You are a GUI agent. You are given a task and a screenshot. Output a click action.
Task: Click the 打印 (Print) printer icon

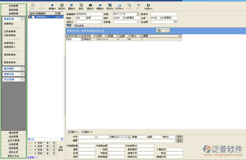pos(120,6)
